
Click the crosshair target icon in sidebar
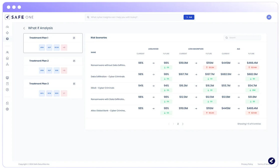[x=7, y=33]
